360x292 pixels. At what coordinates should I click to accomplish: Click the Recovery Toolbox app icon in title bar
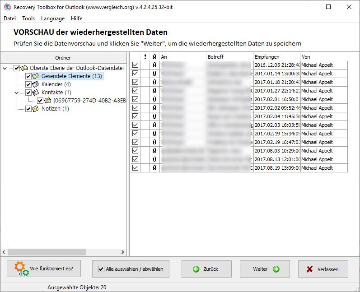7,7
